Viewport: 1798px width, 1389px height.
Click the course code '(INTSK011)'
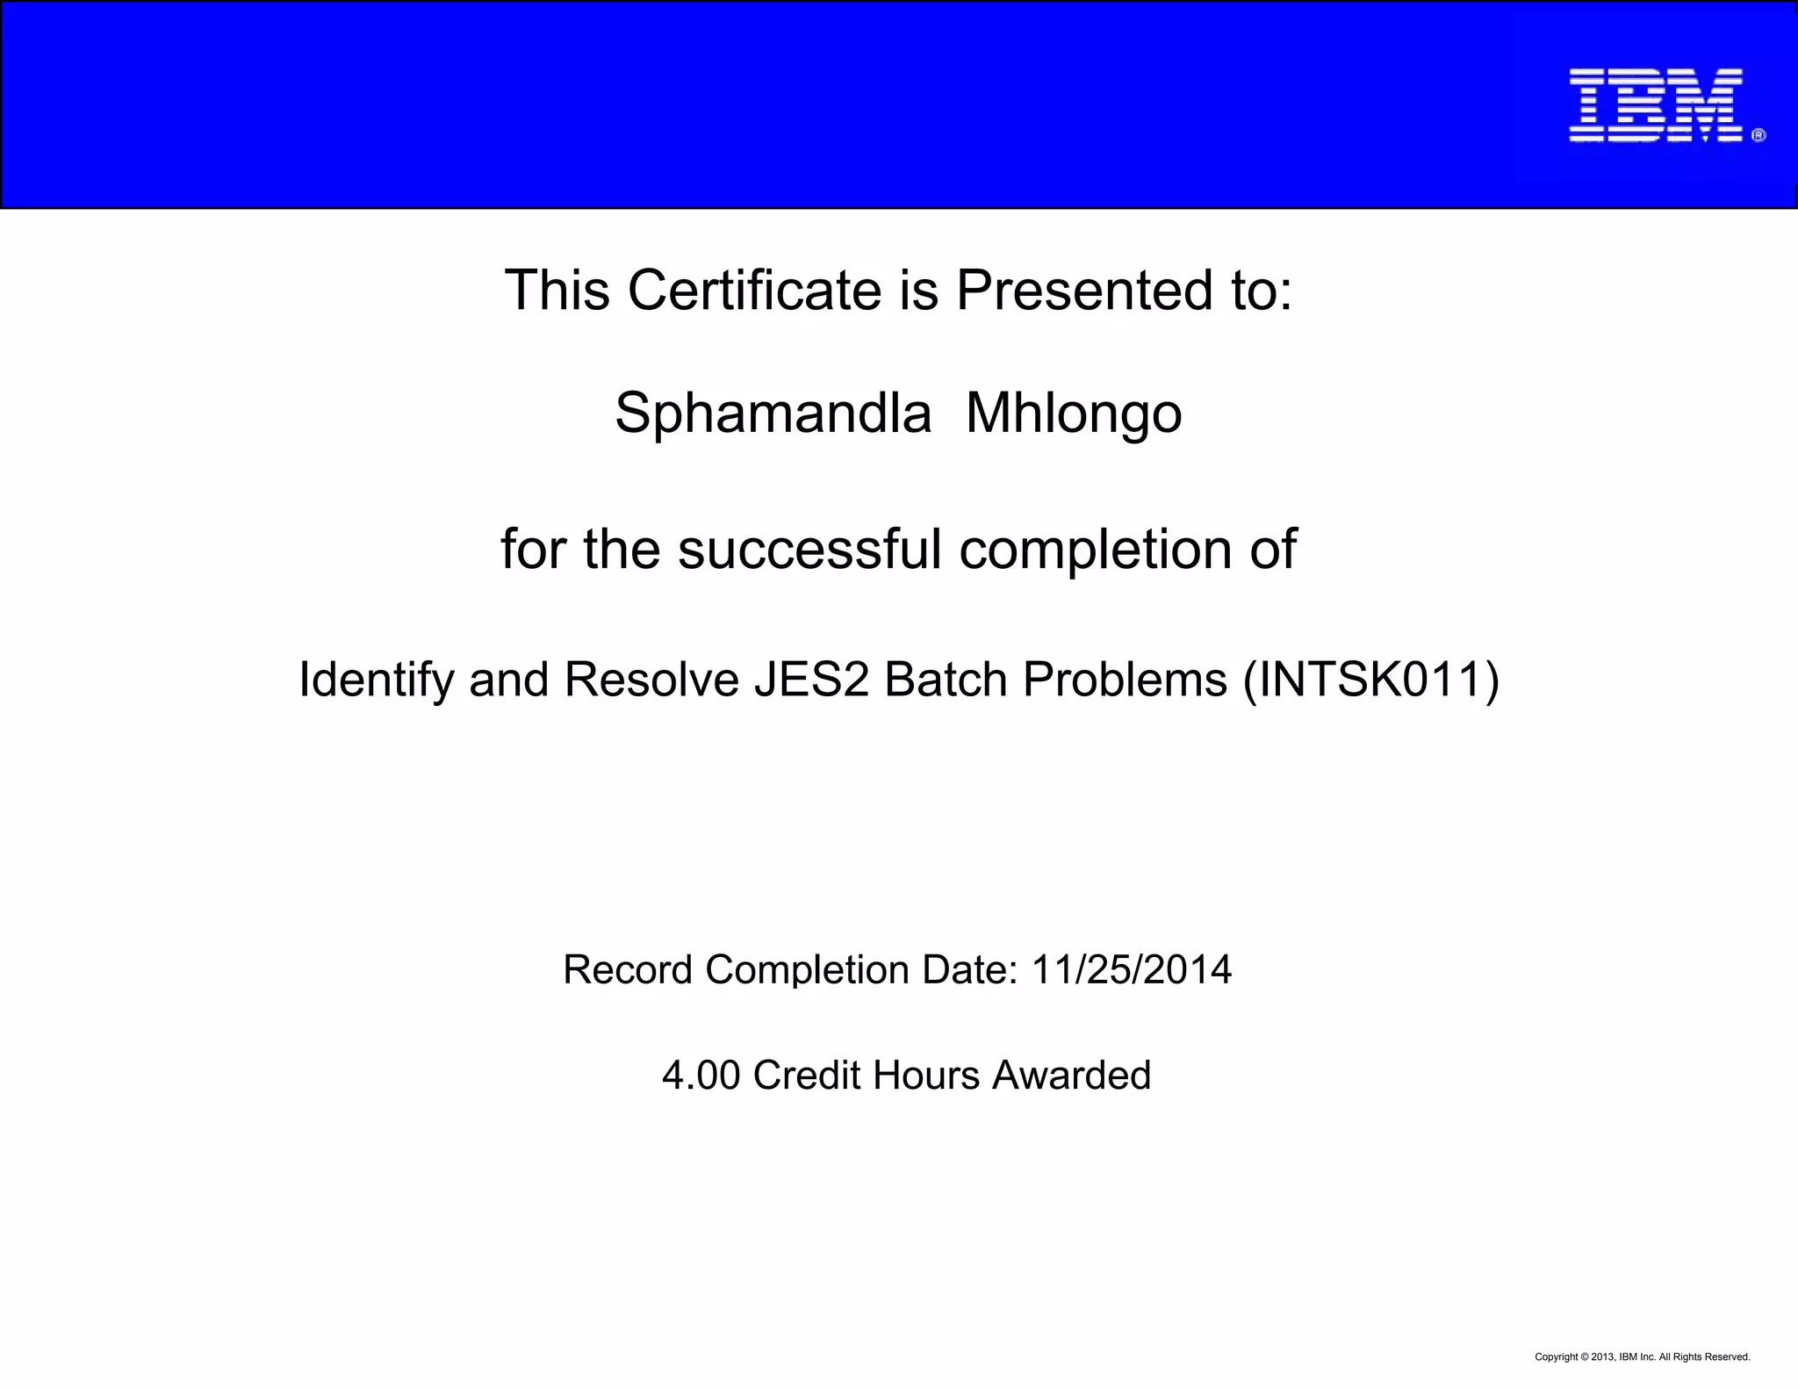pyautogui.click(x=1370, y=680)
